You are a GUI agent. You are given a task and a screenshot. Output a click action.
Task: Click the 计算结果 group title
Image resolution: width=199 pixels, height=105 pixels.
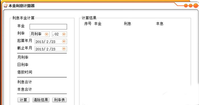(x=89, y=18)
